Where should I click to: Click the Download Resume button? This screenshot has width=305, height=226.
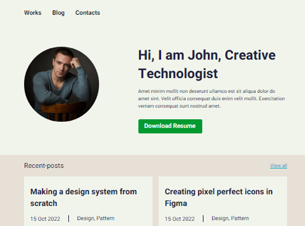pos(170,126)
